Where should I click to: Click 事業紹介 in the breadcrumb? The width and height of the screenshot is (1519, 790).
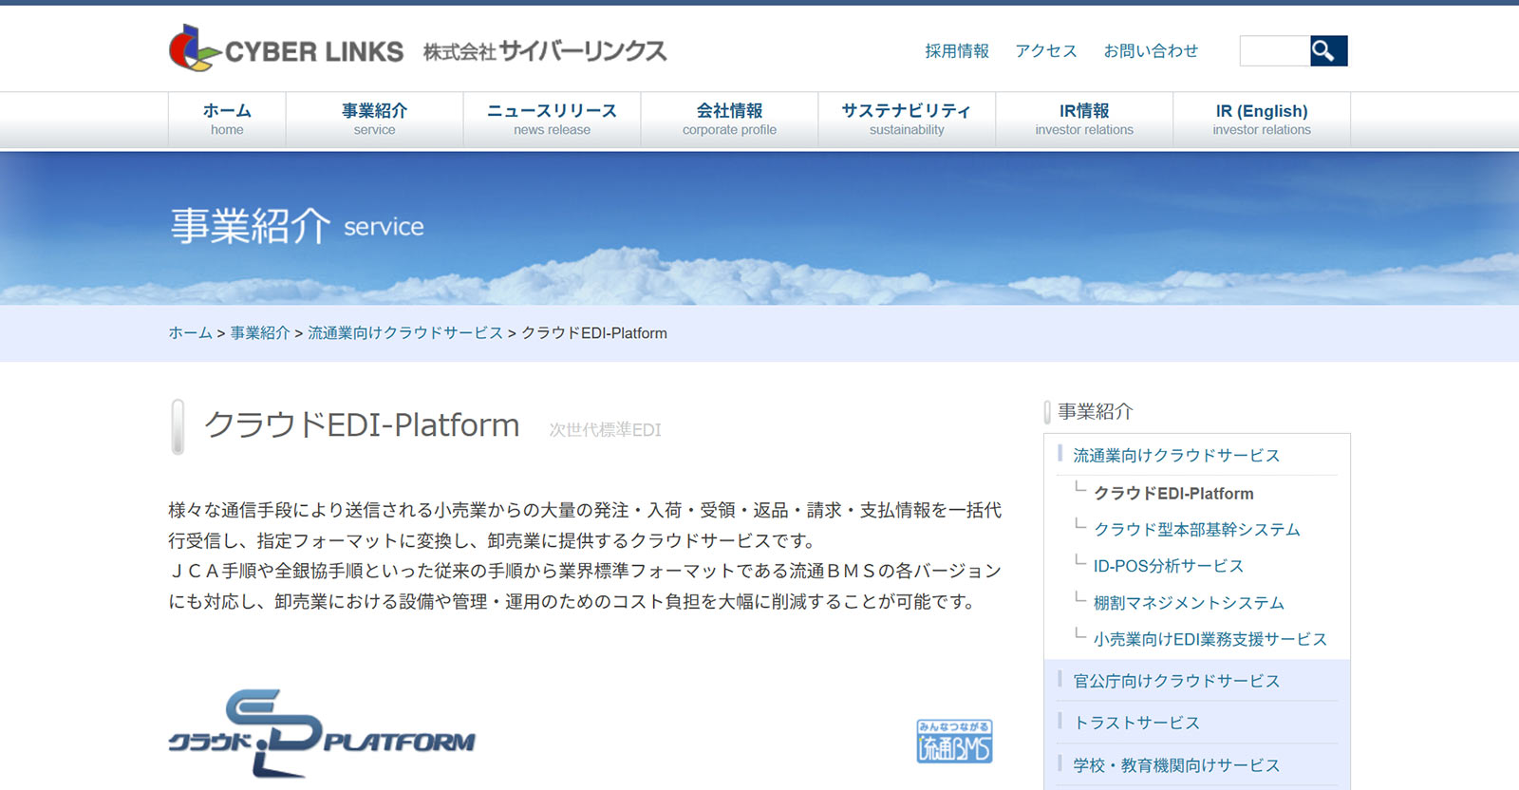point(259,333)
